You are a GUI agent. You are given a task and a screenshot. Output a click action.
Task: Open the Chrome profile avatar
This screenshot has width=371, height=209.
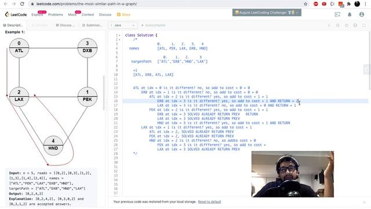click(x=357, y=4)
